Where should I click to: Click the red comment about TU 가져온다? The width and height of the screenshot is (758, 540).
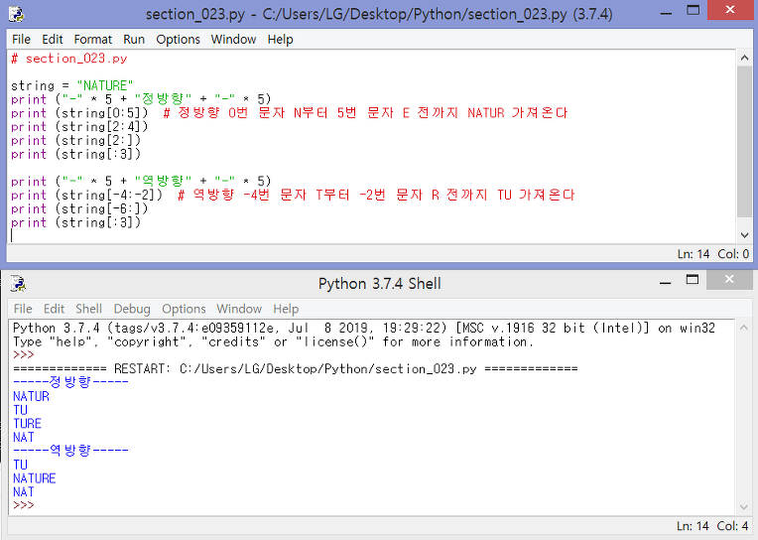pyautogui.click(x=376, y=195)
